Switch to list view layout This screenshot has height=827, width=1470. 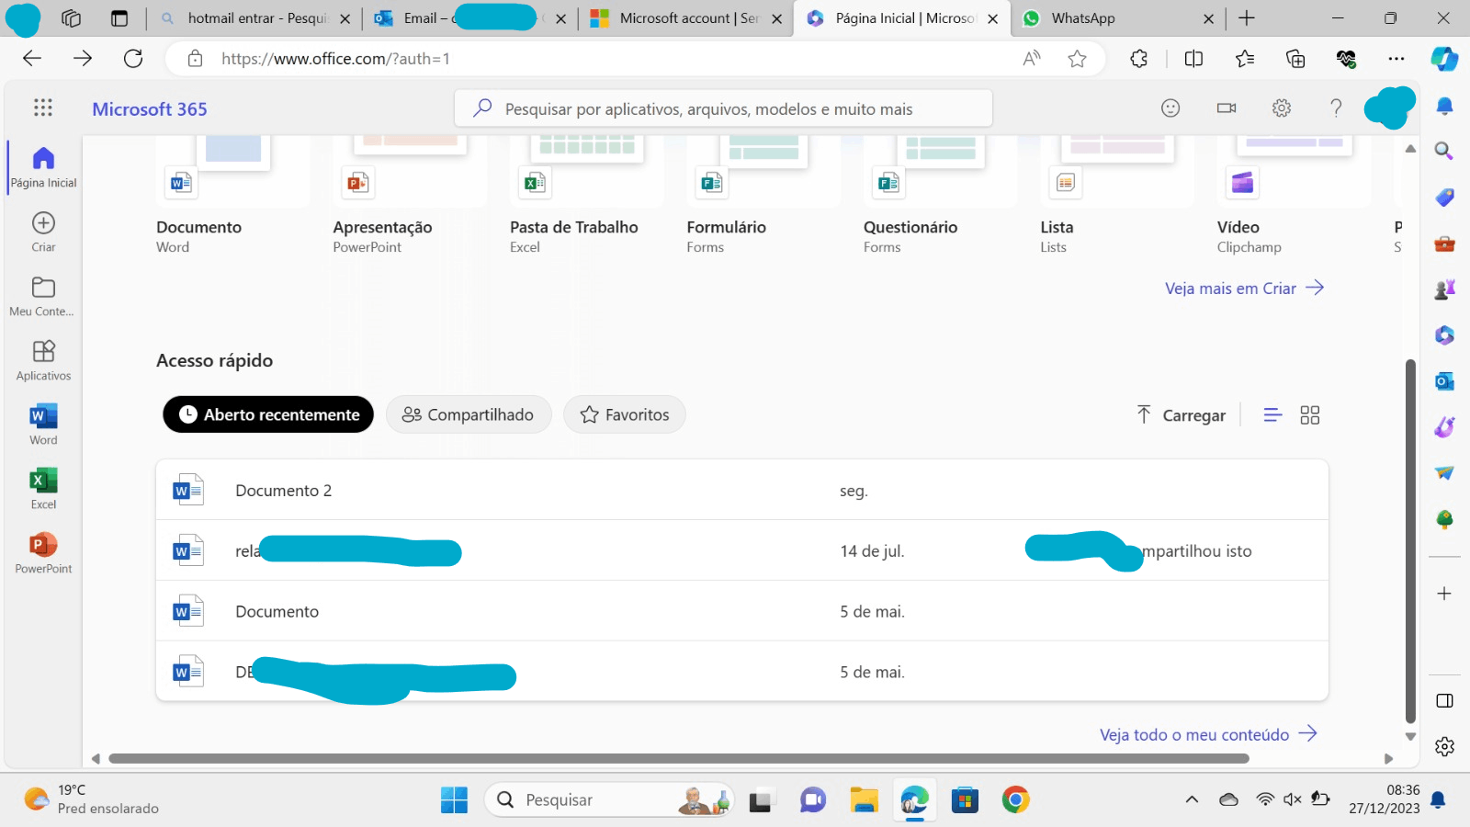click(x=1272, y=415)
